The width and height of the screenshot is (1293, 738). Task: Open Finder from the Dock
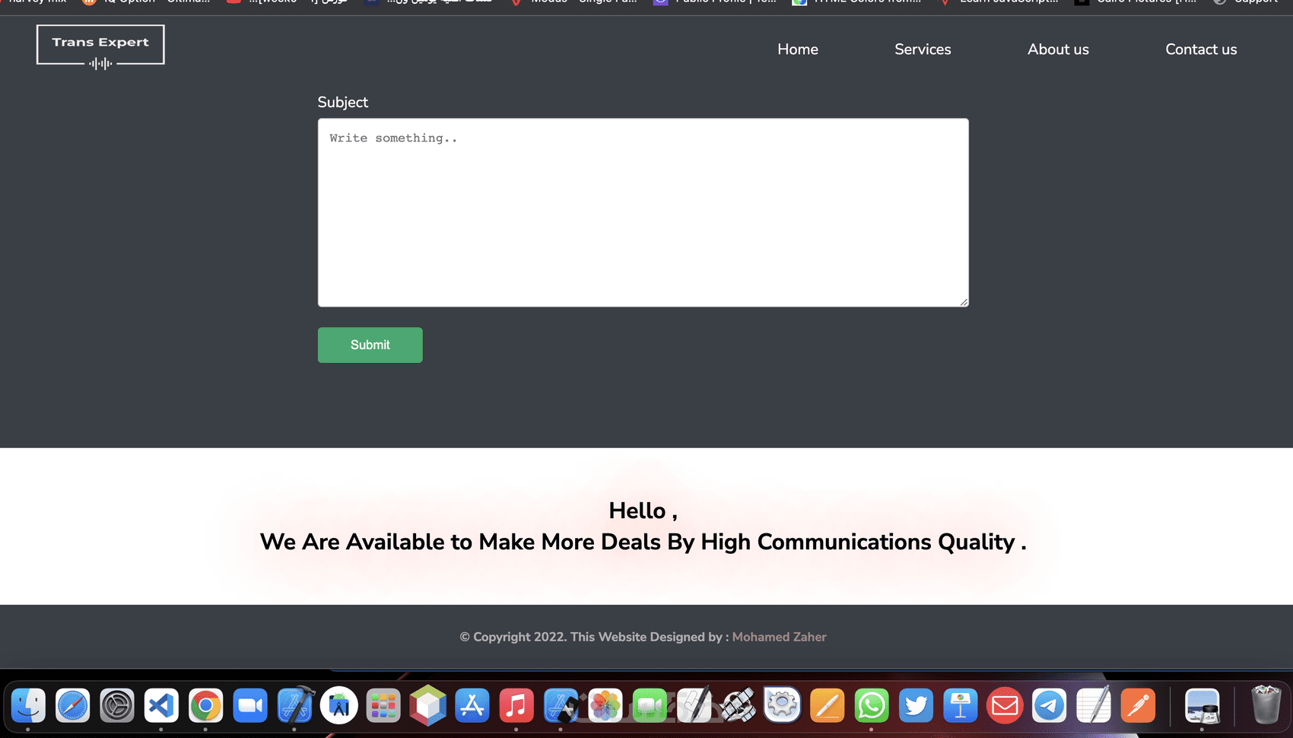28,705
